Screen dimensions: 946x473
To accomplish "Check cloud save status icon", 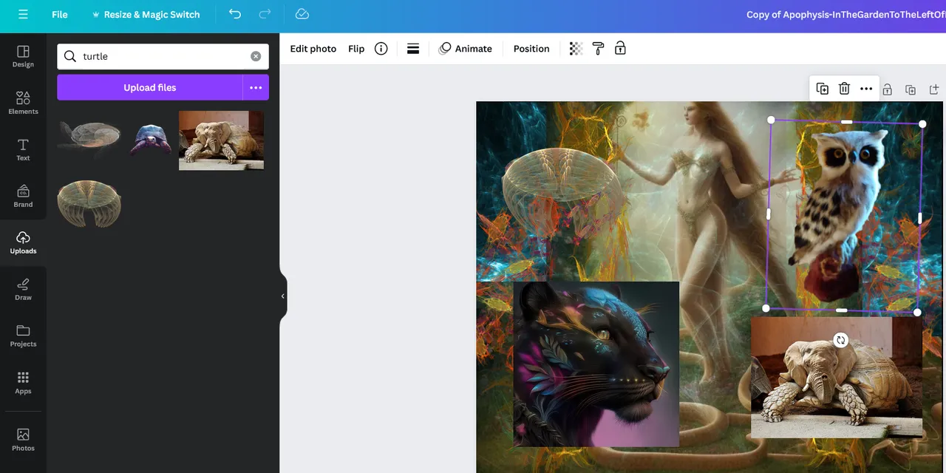I will 302,14.
